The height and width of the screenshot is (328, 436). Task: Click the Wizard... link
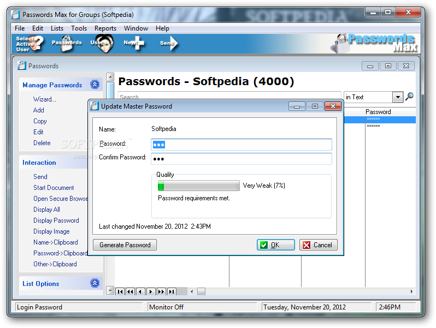(44, 99)
